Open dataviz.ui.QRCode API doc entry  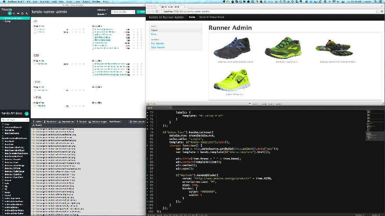pos(13,168)
